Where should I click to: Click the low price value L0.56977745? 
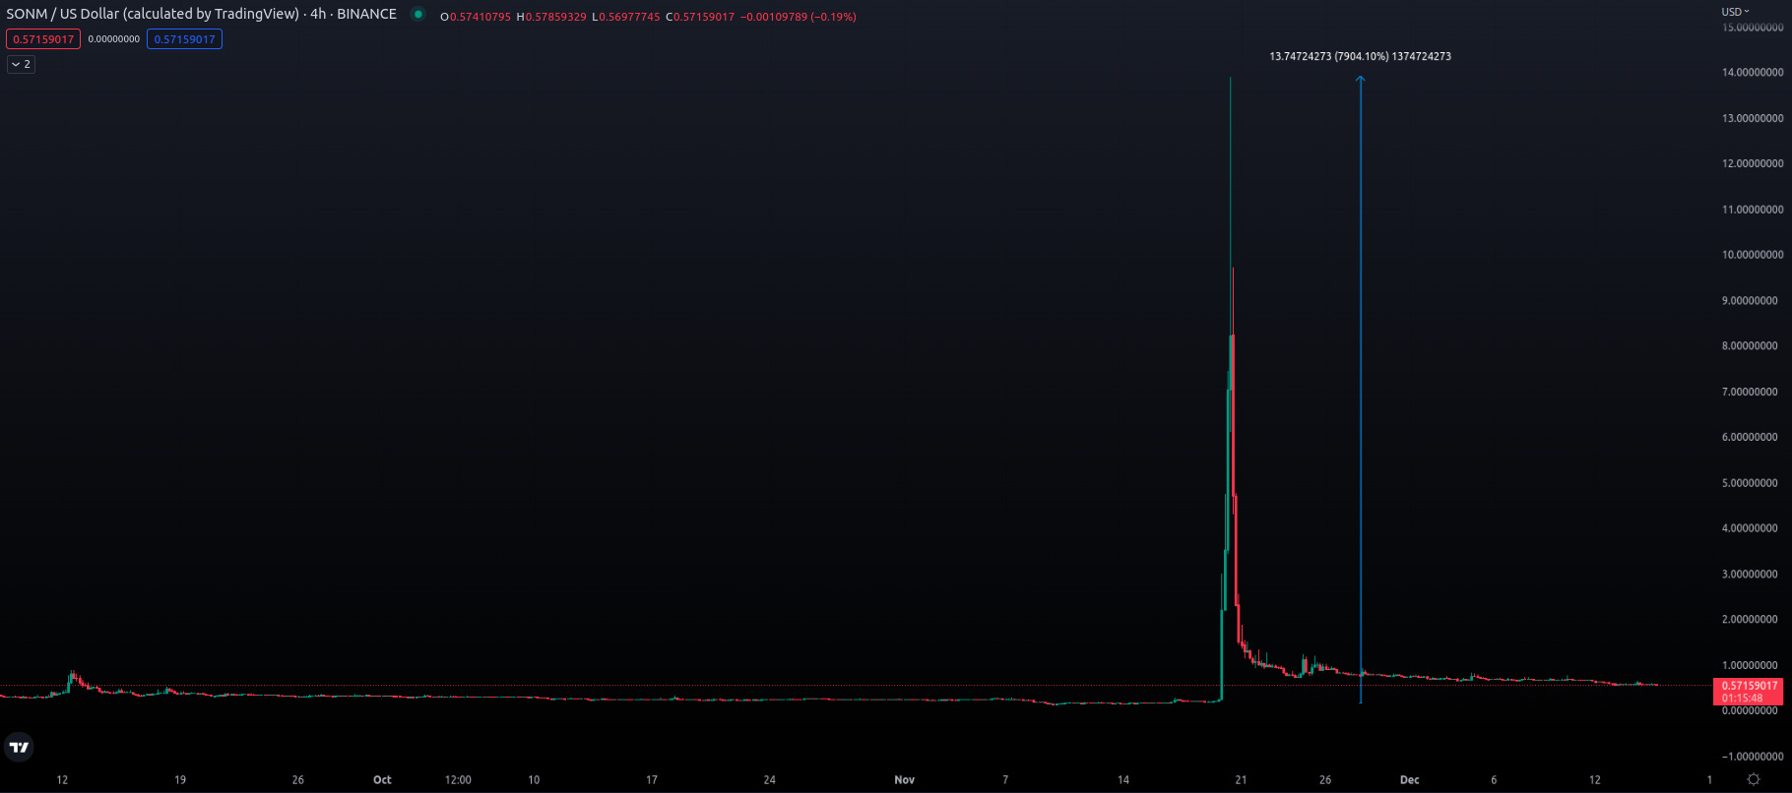coord(626,17)
